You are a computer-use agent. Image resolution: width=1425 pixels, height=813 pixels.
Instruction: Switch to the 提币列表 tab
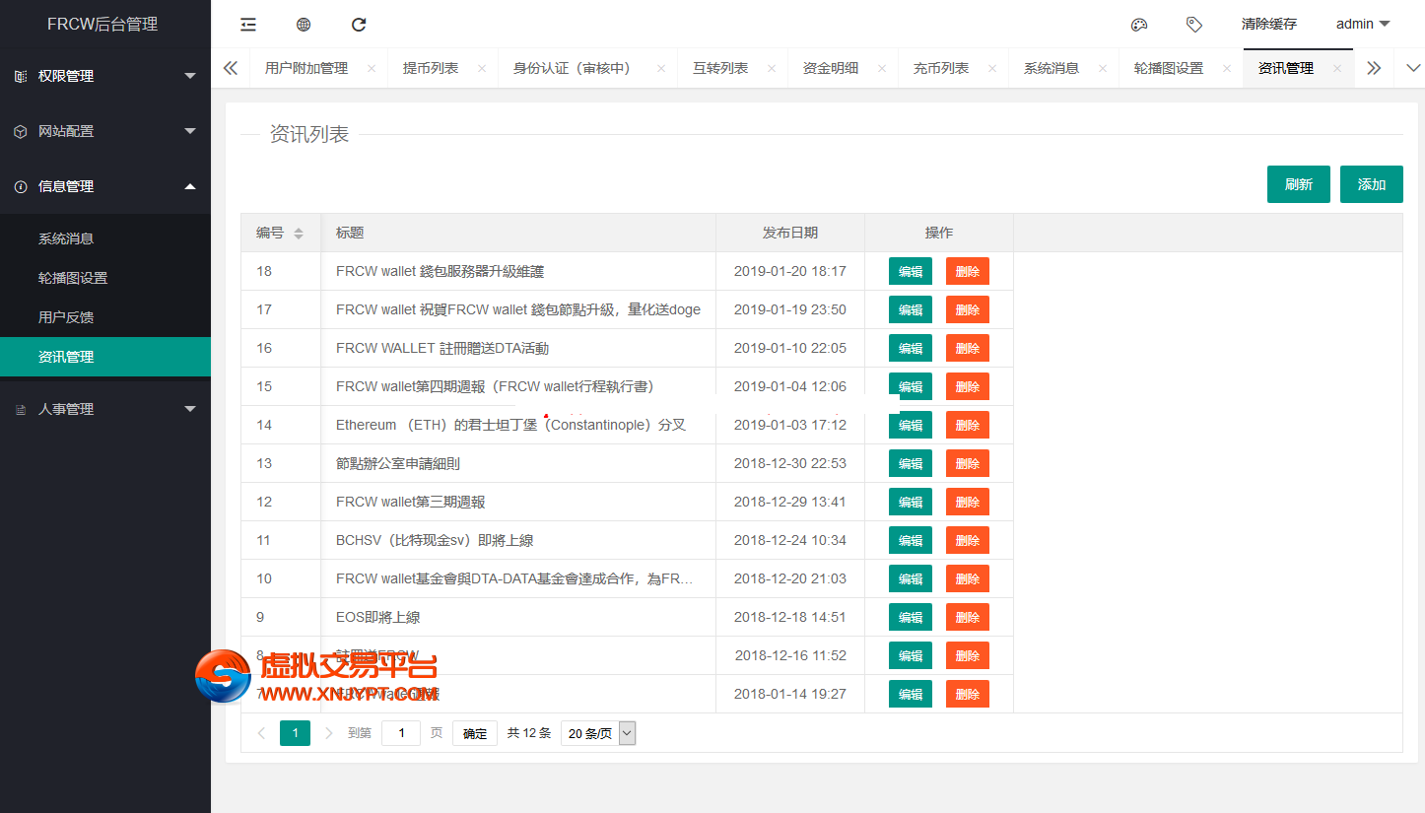point(431,68)
